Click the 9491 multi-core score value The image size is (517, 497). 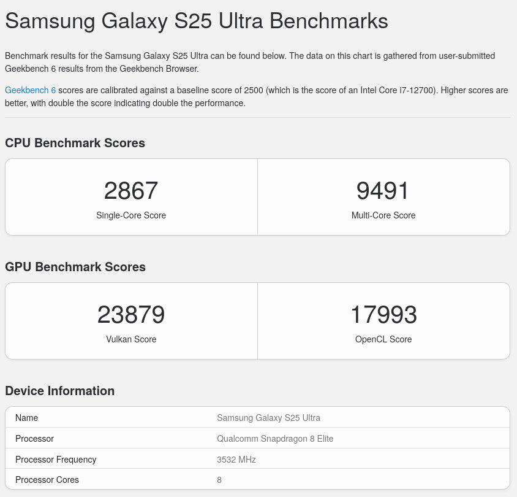[x=383, y=191]
